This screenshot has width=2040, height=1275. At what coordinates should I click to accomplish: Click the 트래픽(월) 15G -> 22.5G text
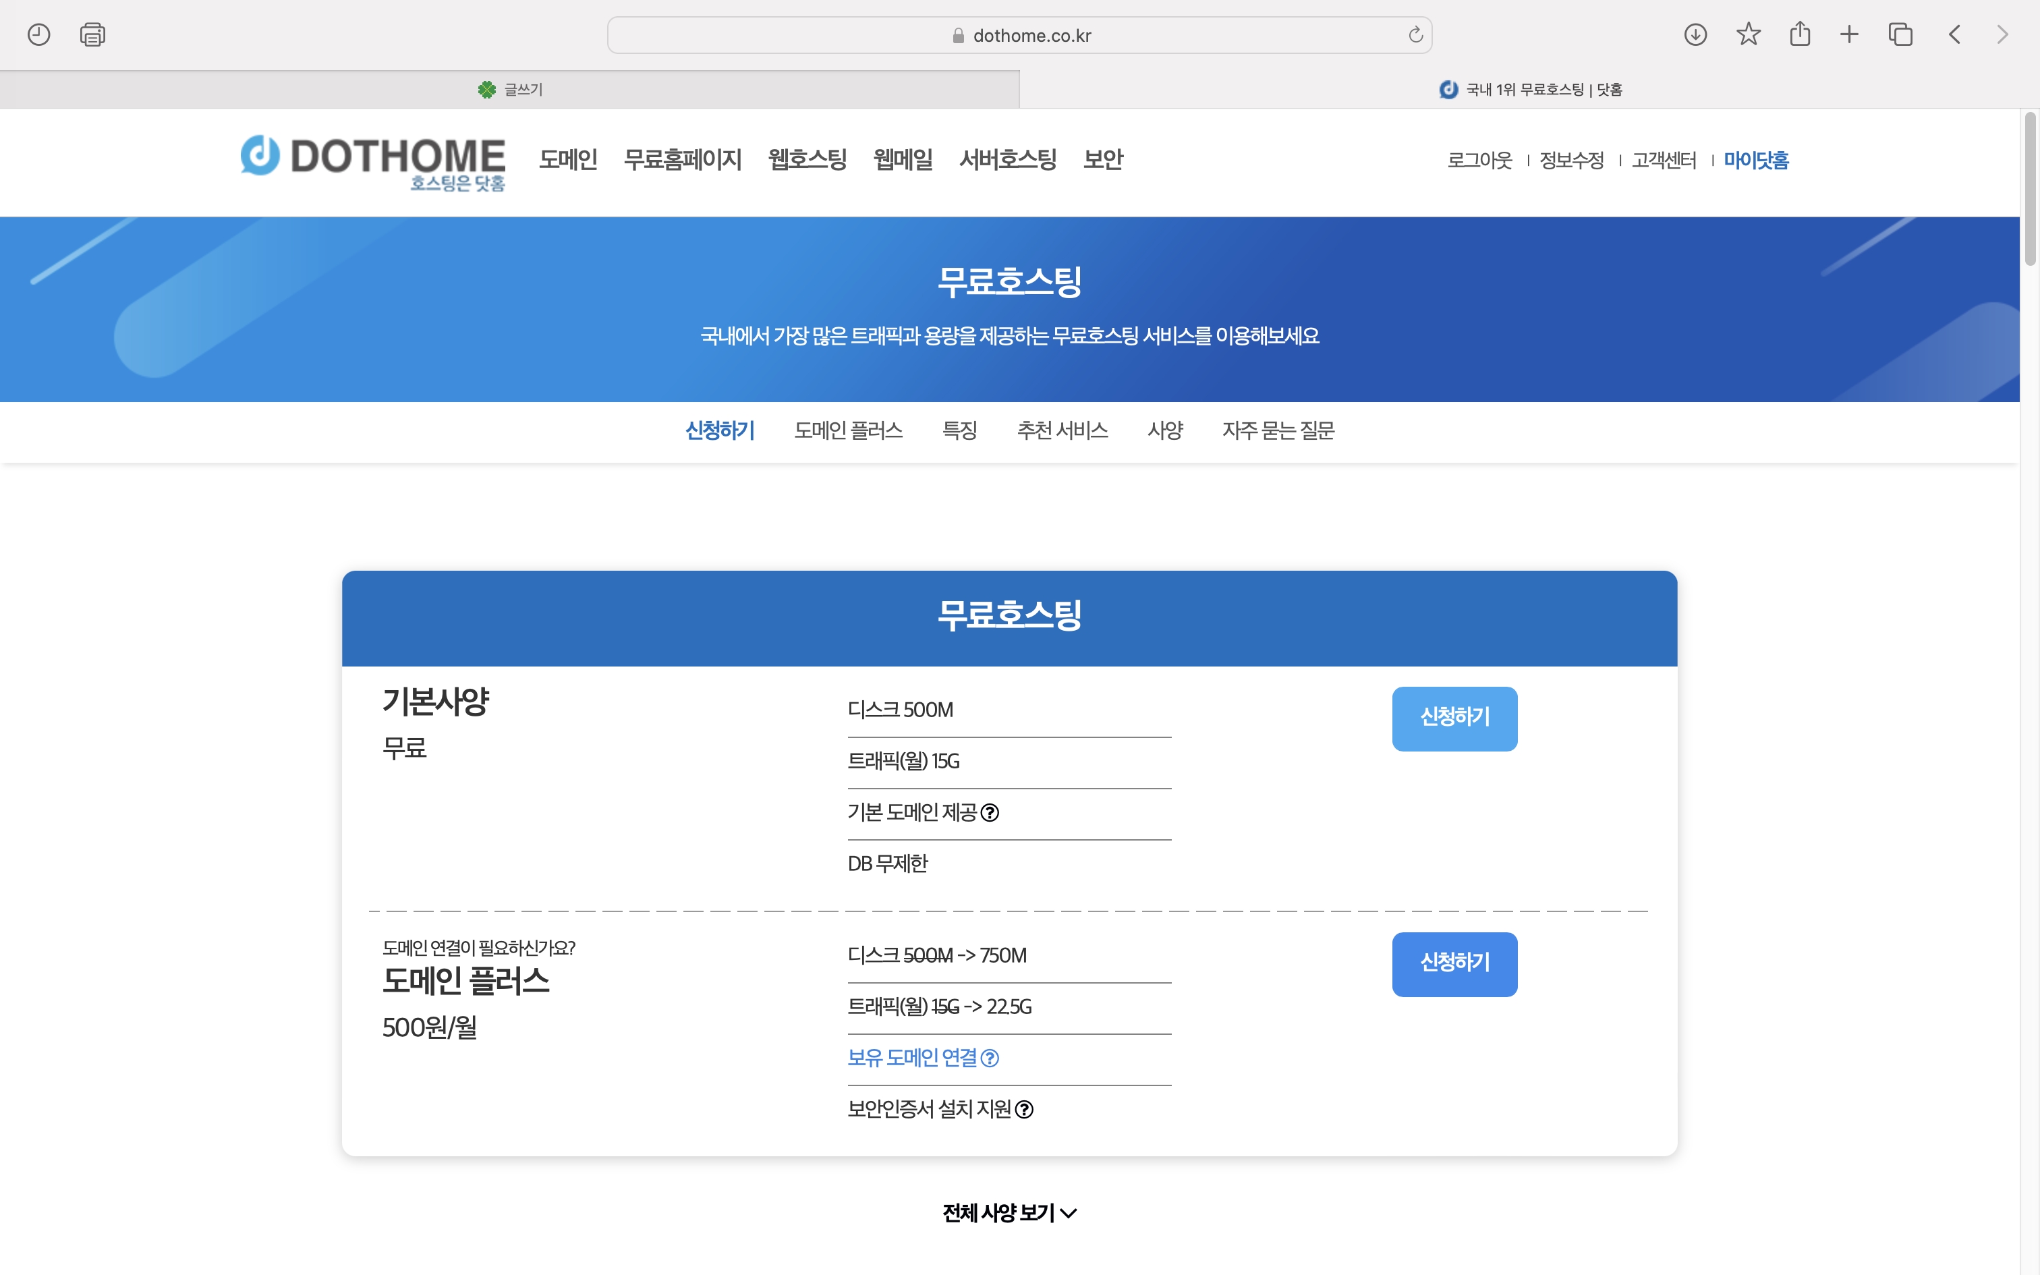click(939, 1007)
